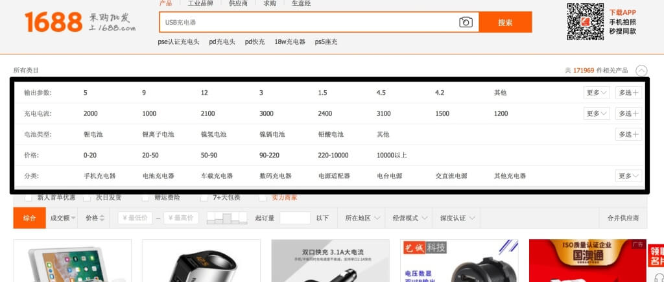This screenshot has width=664, height=282.
Task: Click the orange 搜索 button
Action: (x=505, y=22)
